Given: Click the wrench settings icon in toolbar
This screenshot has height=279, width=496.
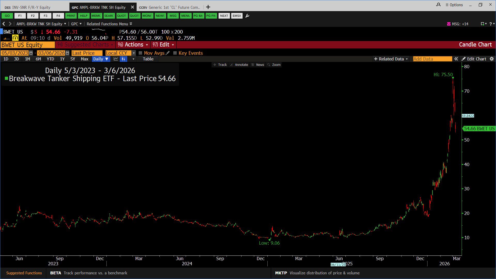Looking at the screenshot, I should pos(247,16).
